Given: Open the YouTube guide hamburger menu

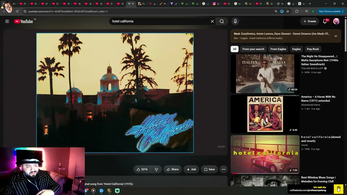Looking at the screenshot, I should click(x=7, y=21).
